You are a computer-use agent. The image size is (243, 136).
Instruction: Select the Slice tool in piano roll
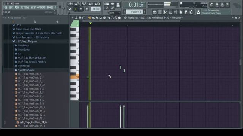(109, 18)
